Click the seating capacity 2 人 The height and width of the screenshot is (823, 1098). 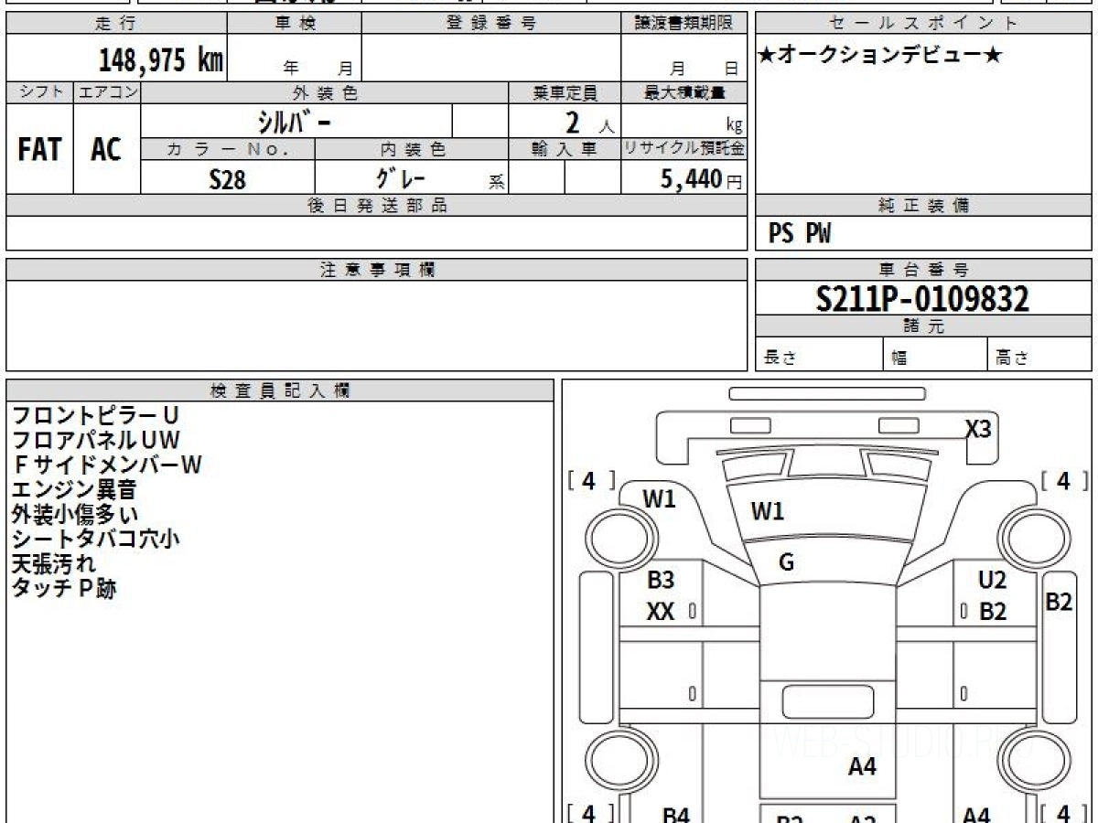click(589, 123)
